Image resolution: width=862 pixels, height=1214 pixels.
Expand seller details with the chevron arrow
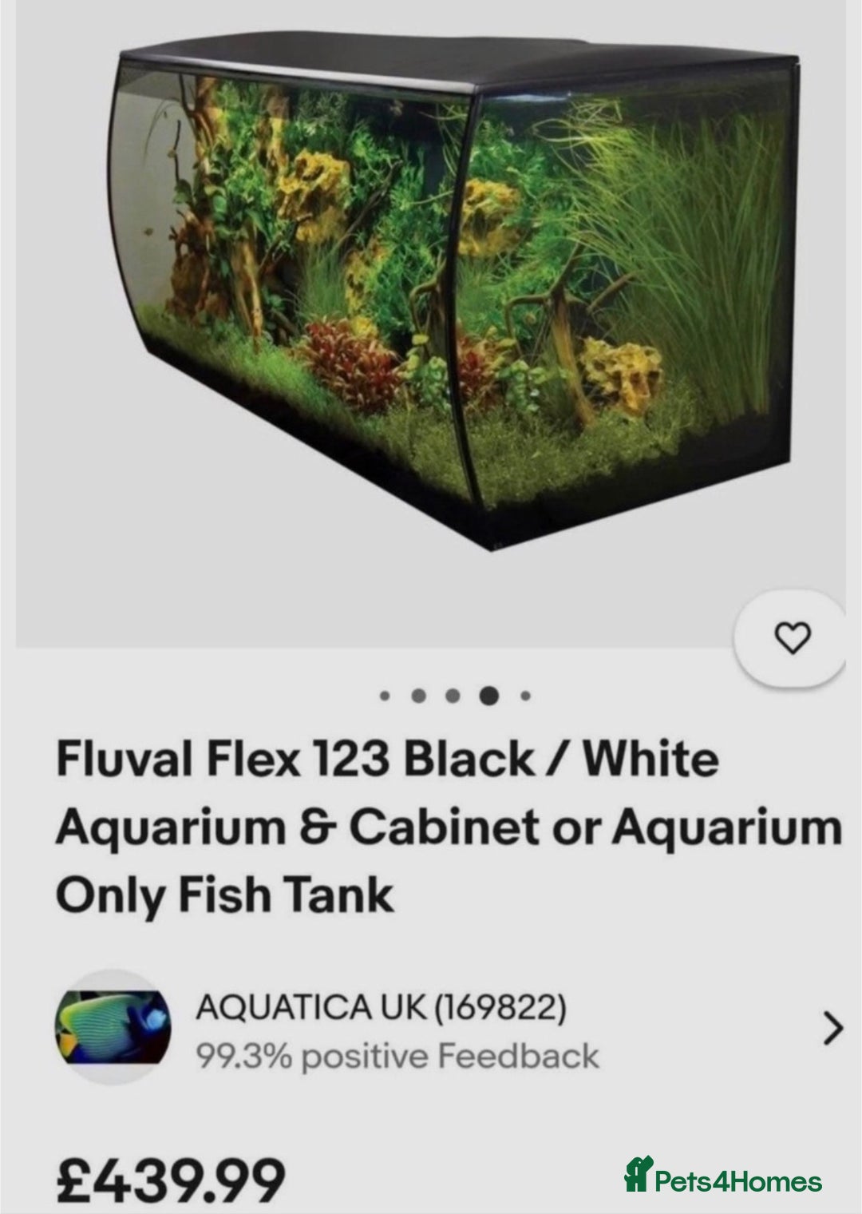pos(832,1029)
